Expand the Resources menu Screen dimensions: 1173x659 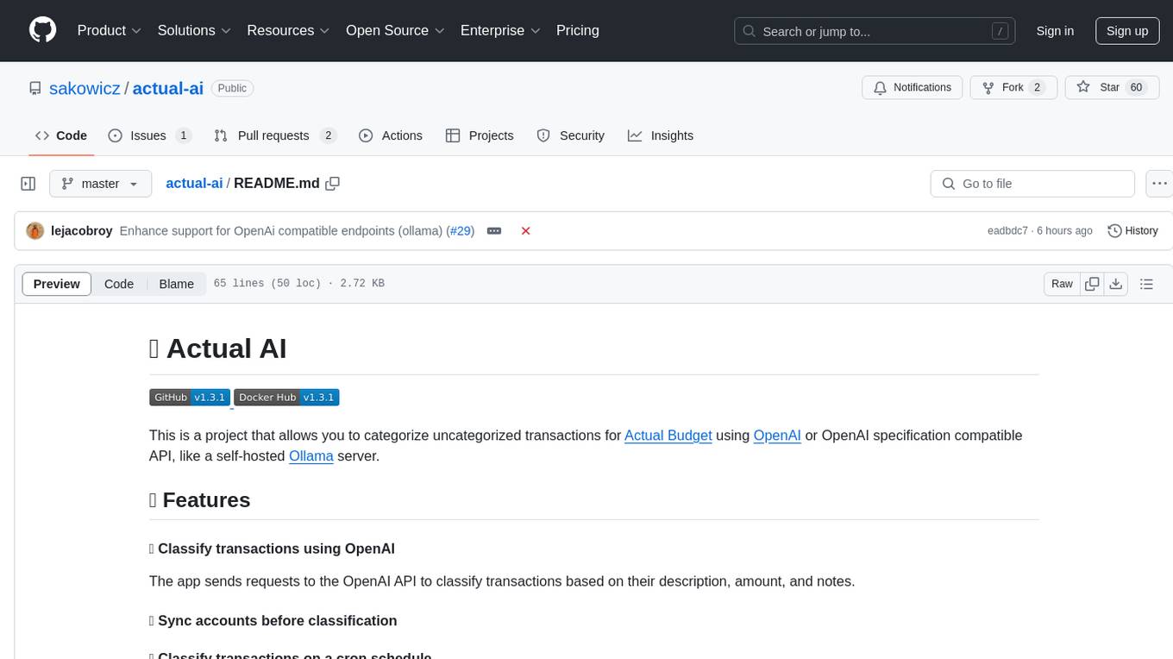[x=289, y=30]
